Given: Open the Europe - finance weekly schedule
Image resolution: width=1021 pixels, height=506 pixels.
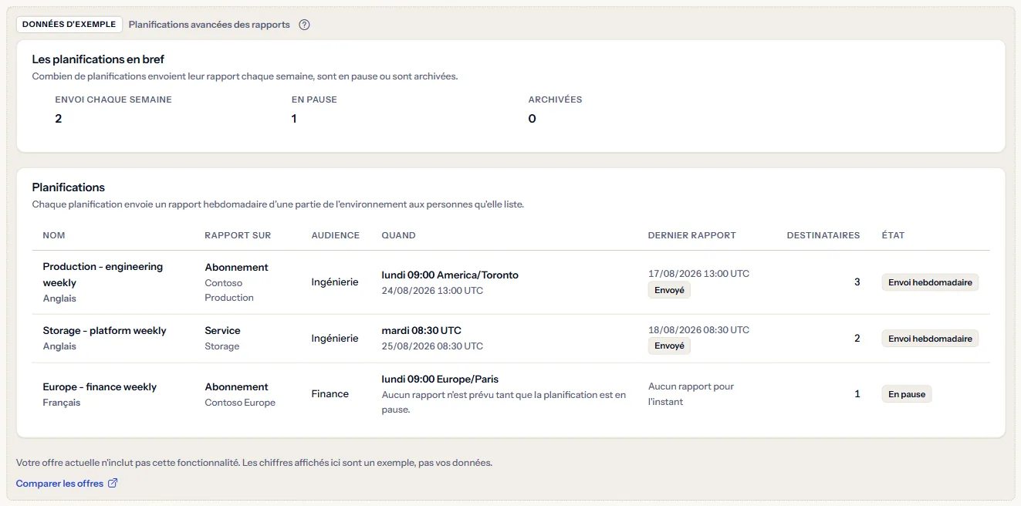Looking at the screenshot, I should (x=100, y=387).
